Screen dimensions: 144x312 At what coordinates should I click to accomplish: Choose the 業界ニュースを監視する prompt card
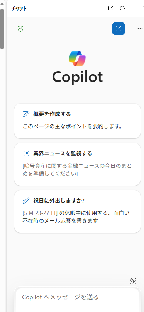78,164
